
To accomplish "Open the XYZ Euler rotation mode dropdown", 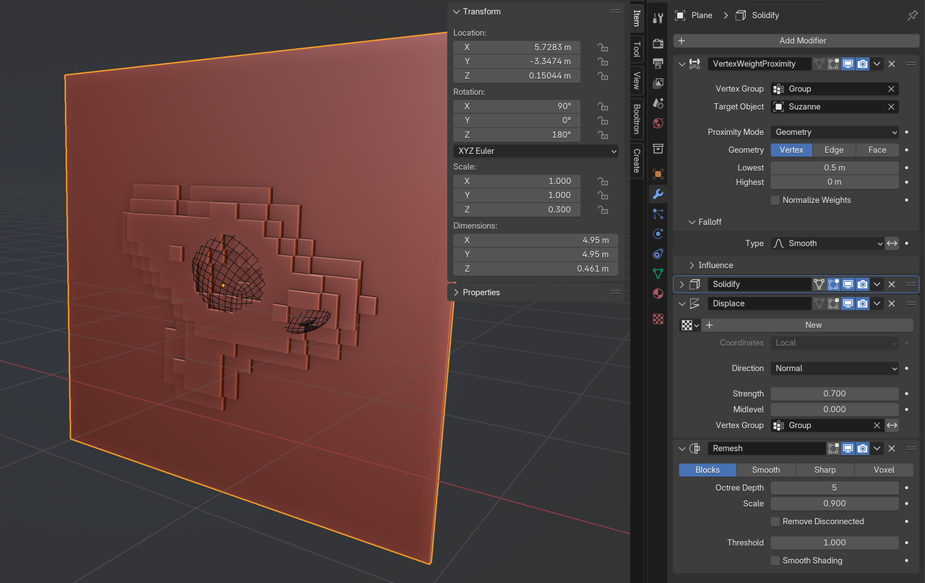I will click(536, 151).
